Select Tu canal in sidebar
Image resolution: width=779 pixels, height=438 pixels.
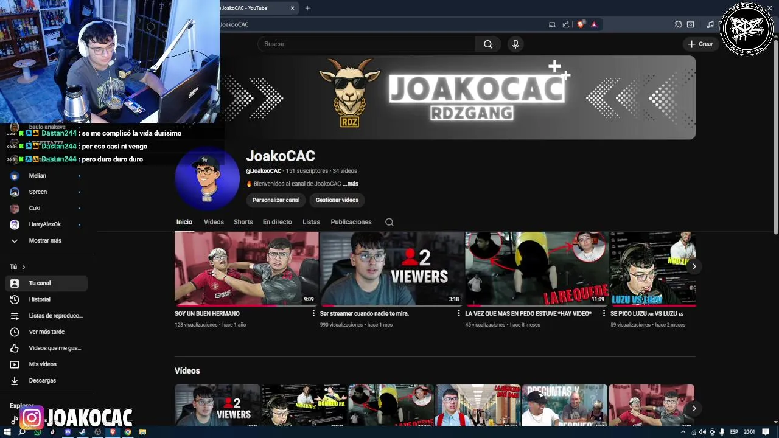coord(46,283)
